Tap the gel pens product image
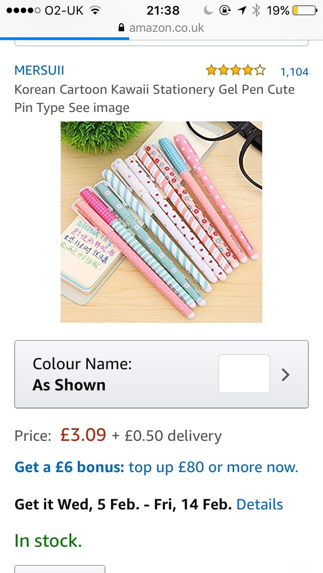323x573 pixels. 161,222
